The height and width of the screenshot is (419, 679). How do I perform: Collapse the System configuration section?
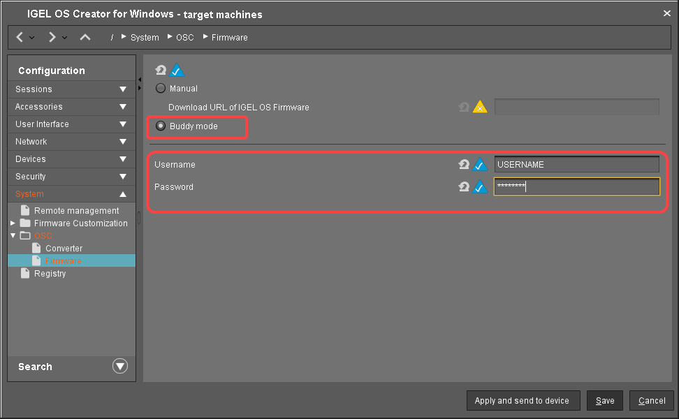coord(123,194)
